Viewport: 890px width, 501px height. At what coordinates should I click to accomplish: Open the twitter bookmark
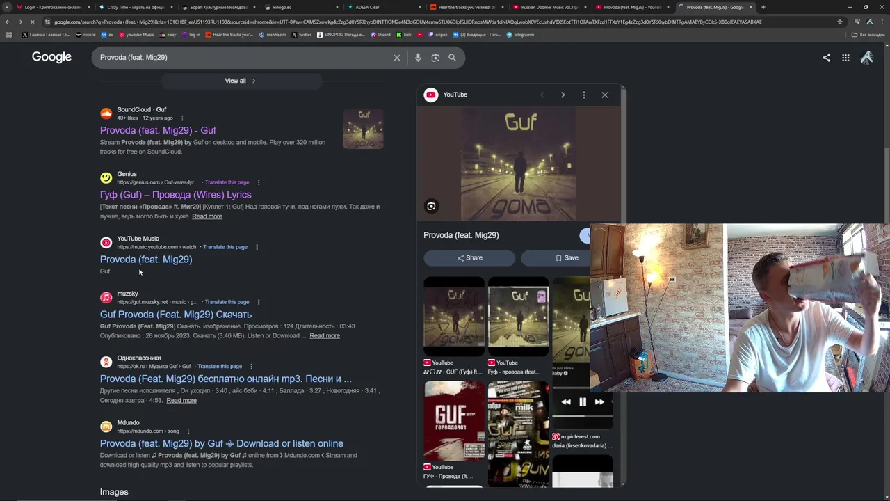click(x=302, y=35)
